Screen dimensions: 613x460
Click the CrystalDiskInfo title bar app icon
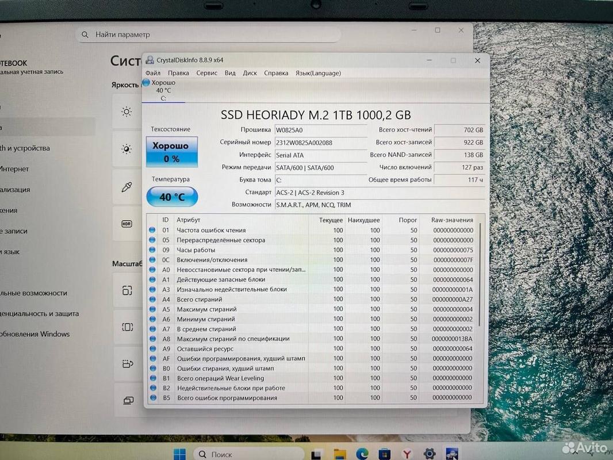point(150,60)
